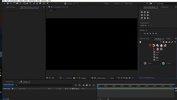Toggle composition mini-flowchart button in timeline
Screen dimensions: 177x100
(76, 85)
